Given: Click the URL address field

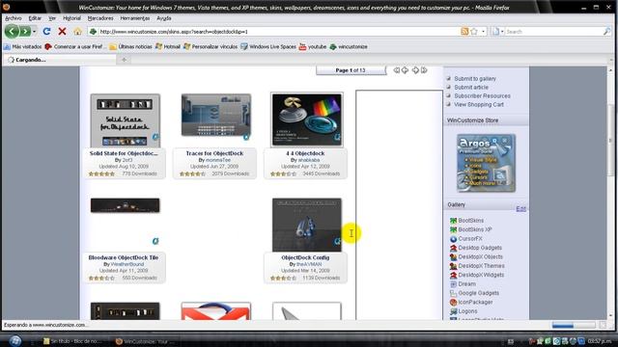Looking at the screenshot, I should (x=276, y=32).
